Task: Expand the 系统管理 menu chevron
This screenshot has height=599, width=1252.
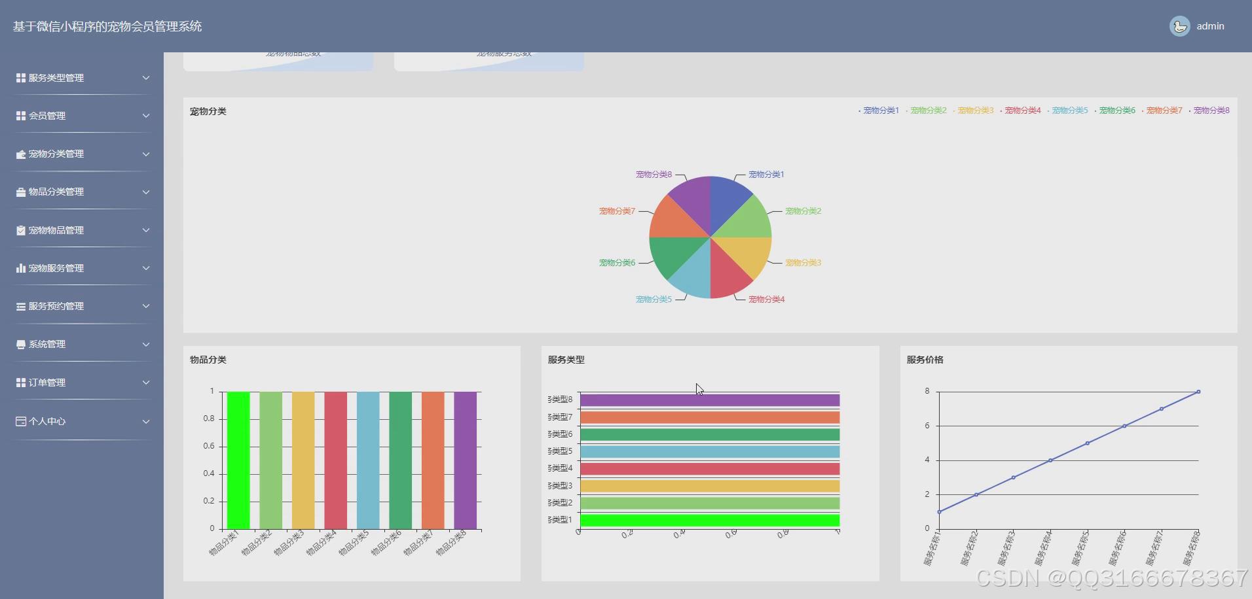Action: [x=146, y=345]
